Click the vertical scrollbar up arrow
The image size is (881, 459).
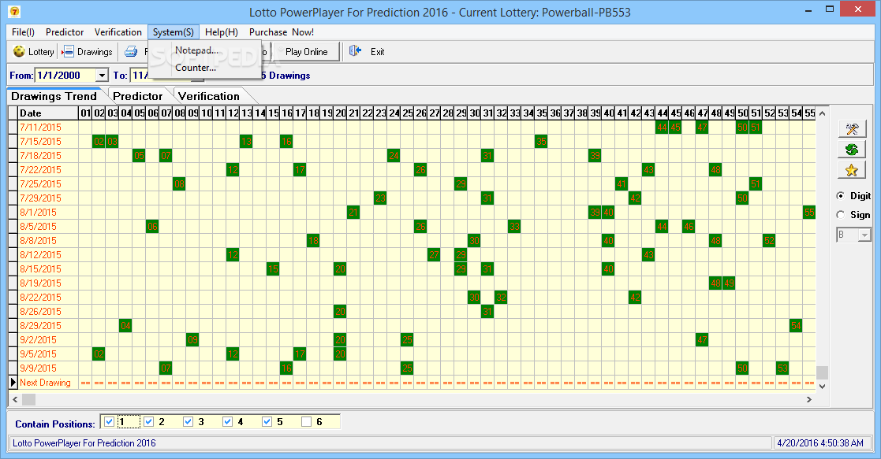pos(822,113)
